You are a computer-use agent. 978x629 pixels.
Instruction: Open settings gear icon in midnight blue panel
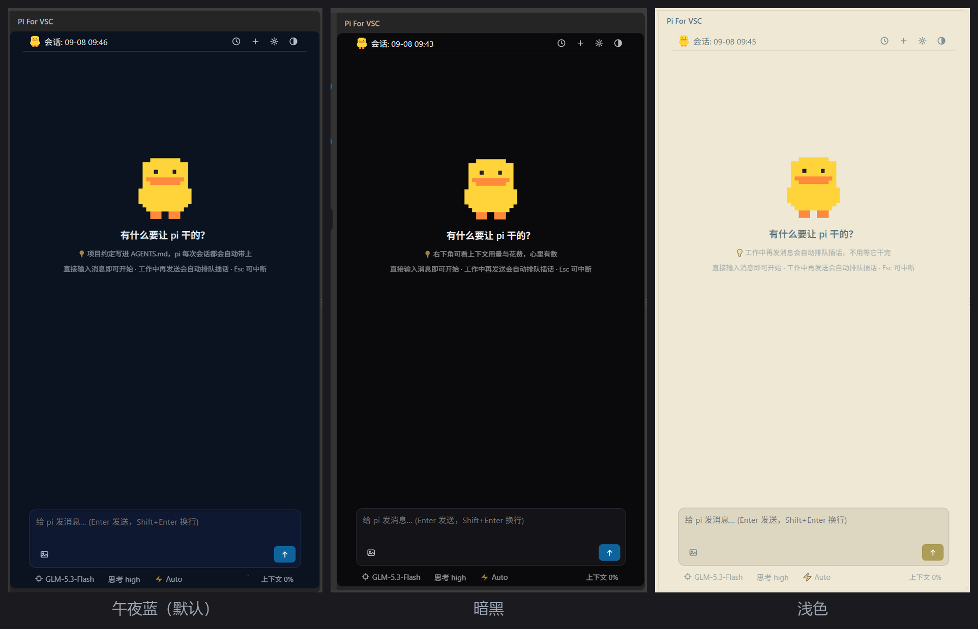click(274, 42)
